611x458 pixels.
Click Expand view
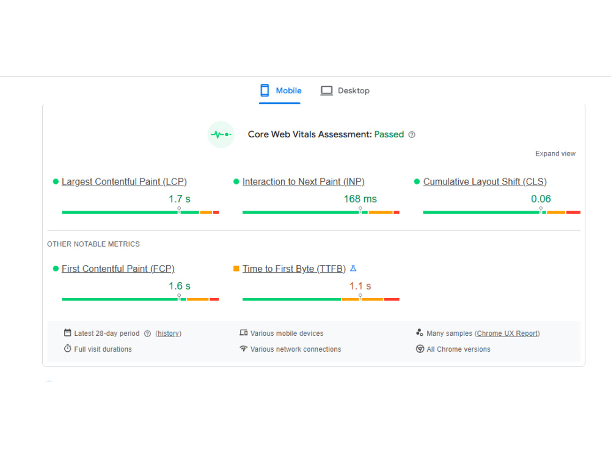click(x=555, y=153)
